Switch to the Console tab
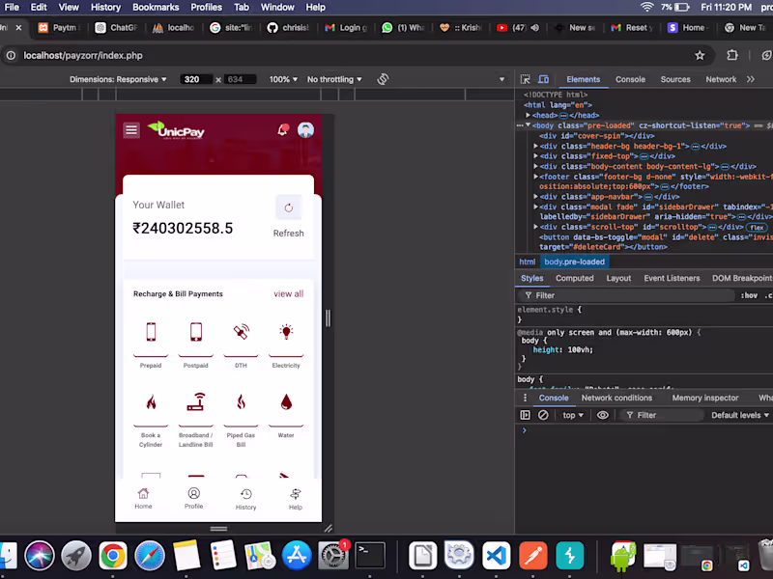 pos(630,79)
